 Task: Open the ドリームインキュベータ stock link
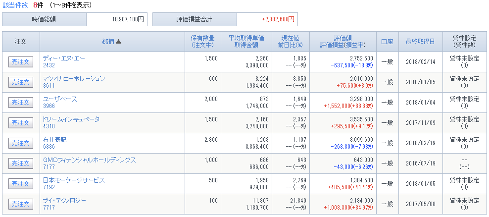[x=71, y=119]
